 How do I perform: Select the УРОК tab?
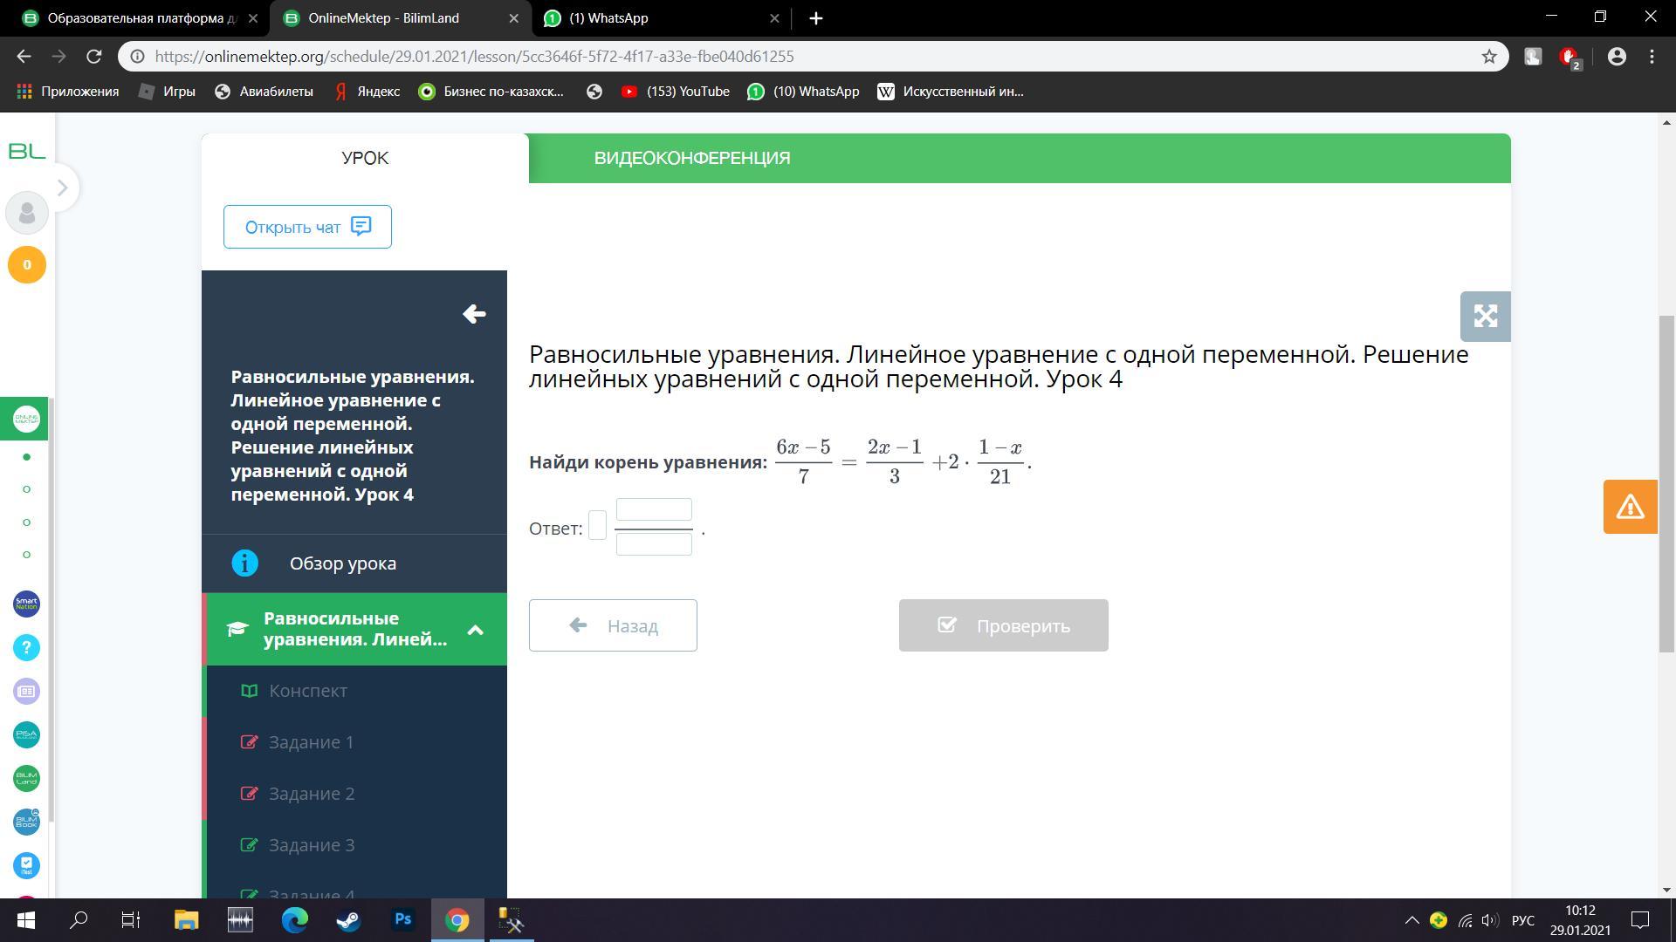point(365,159)
